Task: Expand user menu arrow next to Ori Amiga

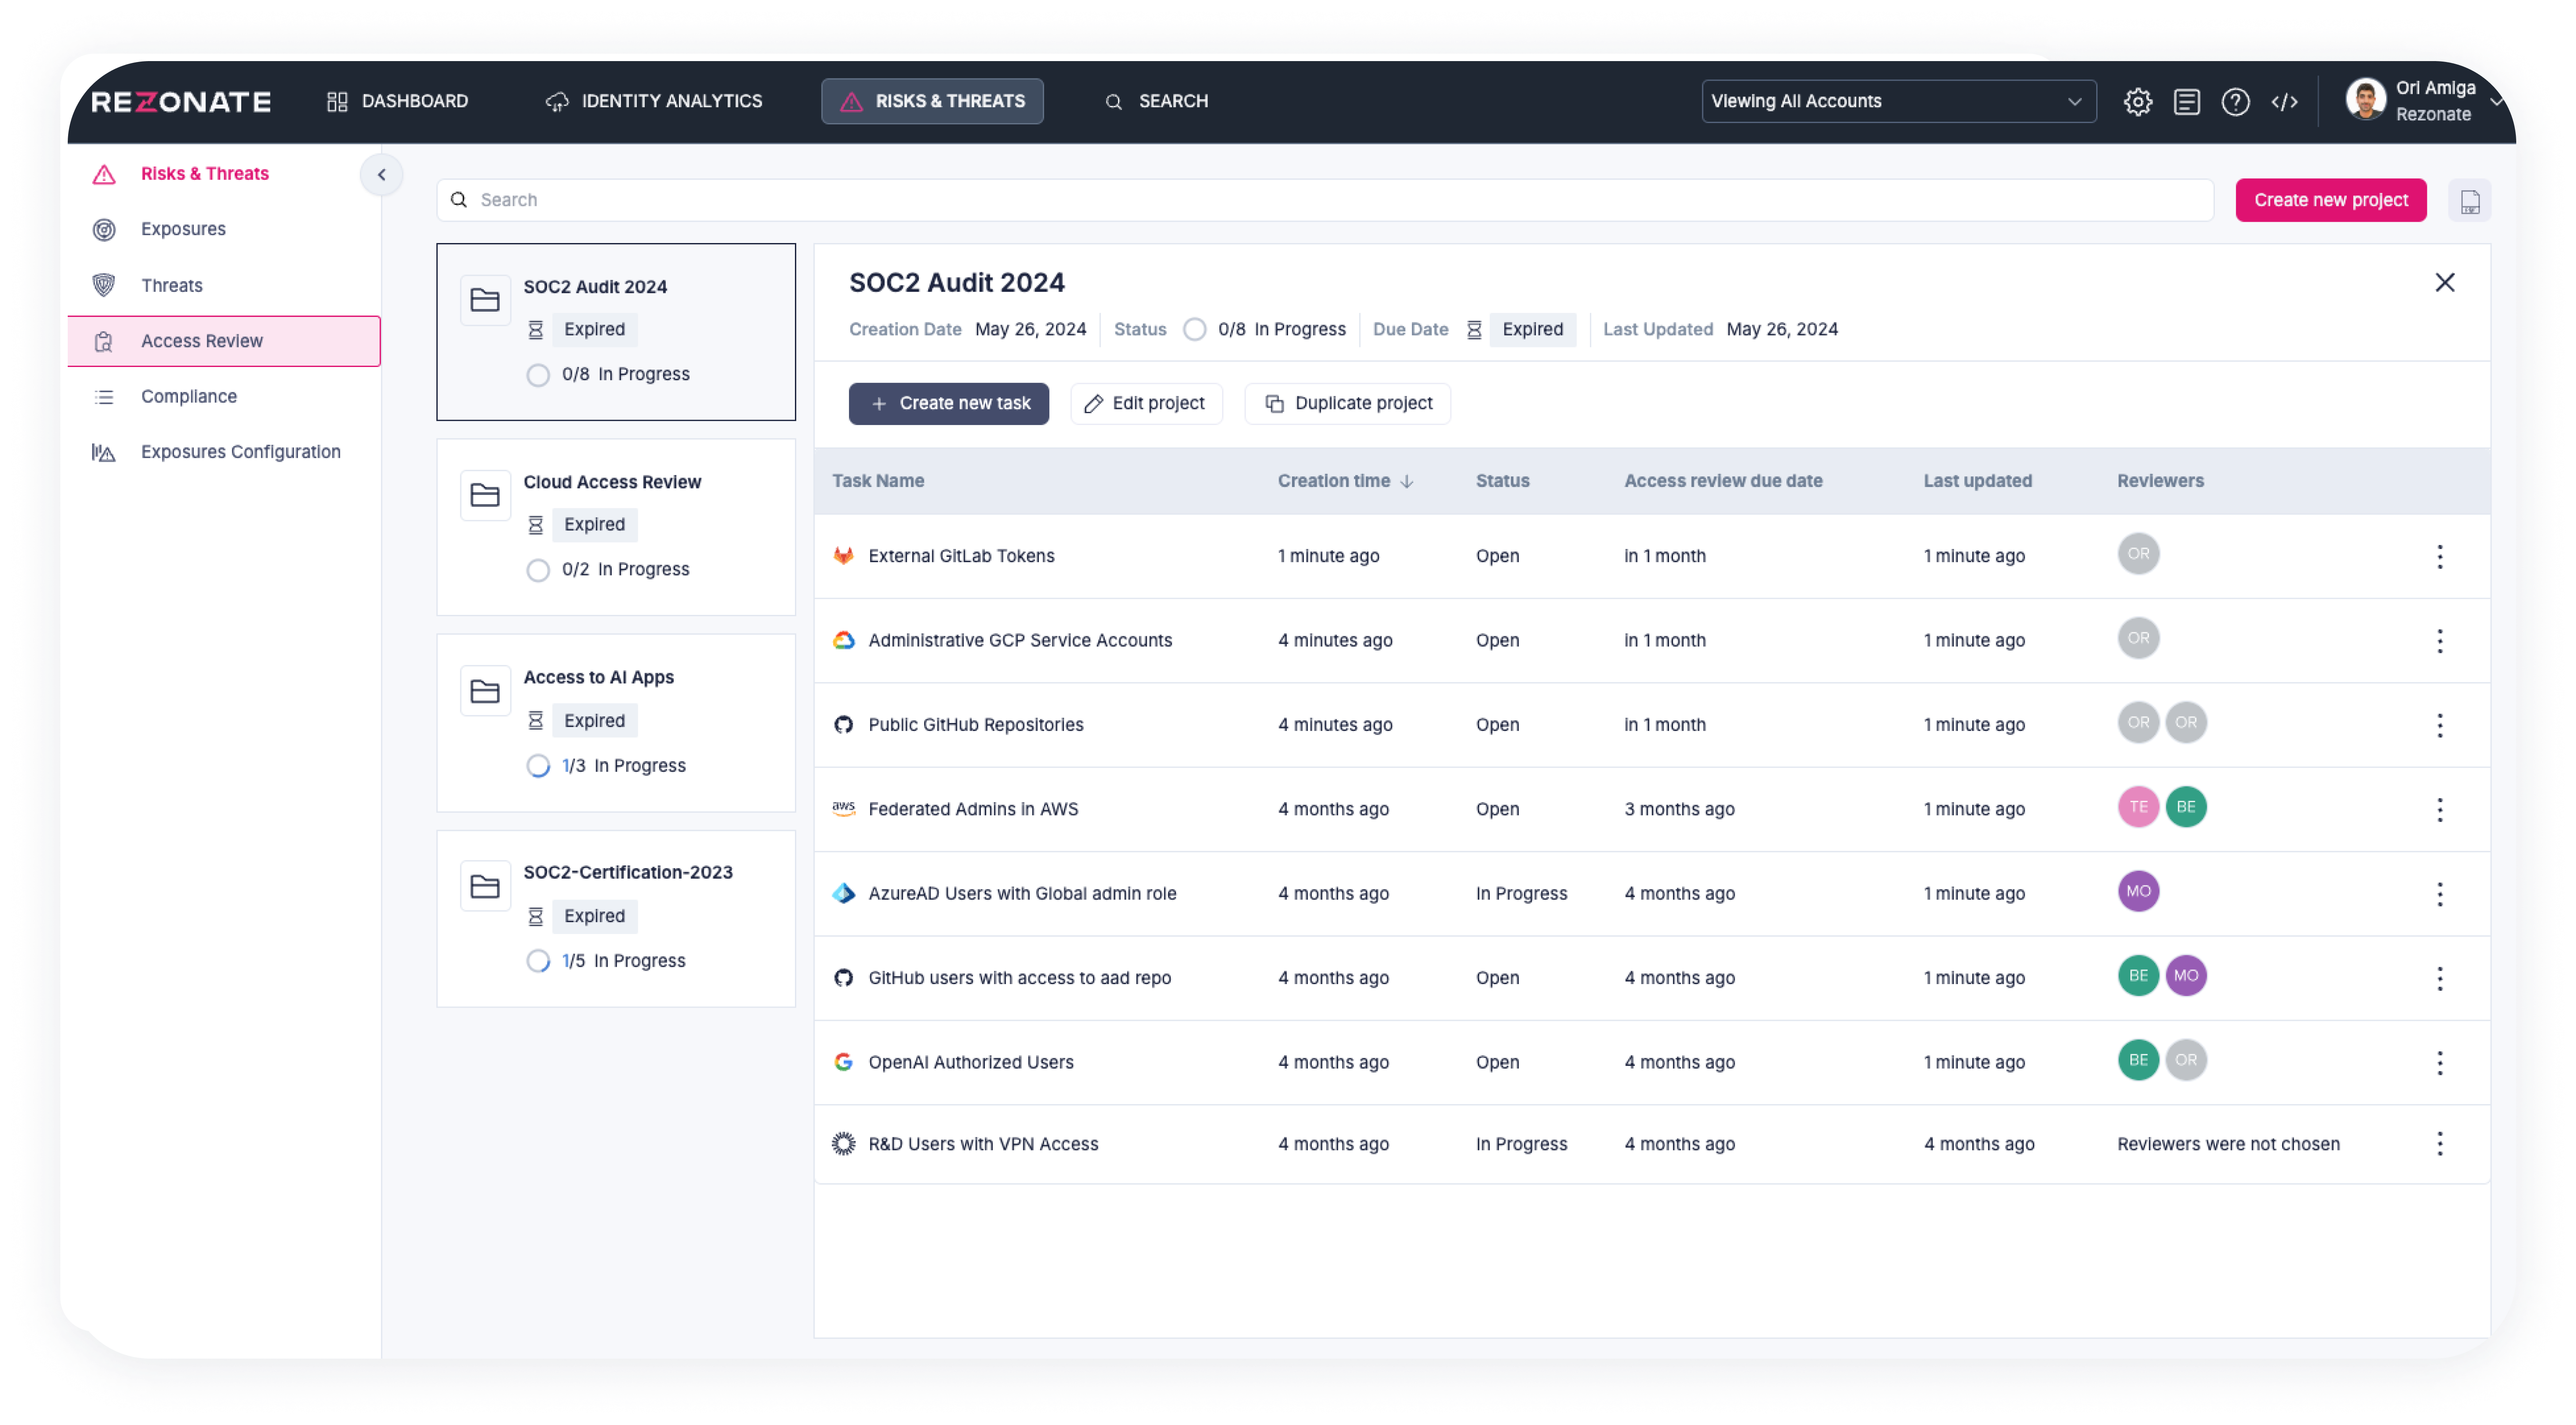Action: click(x=2496, y=101)
